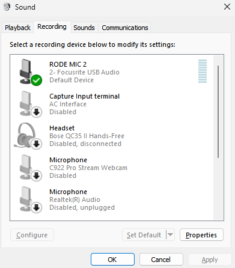
Task: Open the Sounds tab
Action: tap(84, 28)
